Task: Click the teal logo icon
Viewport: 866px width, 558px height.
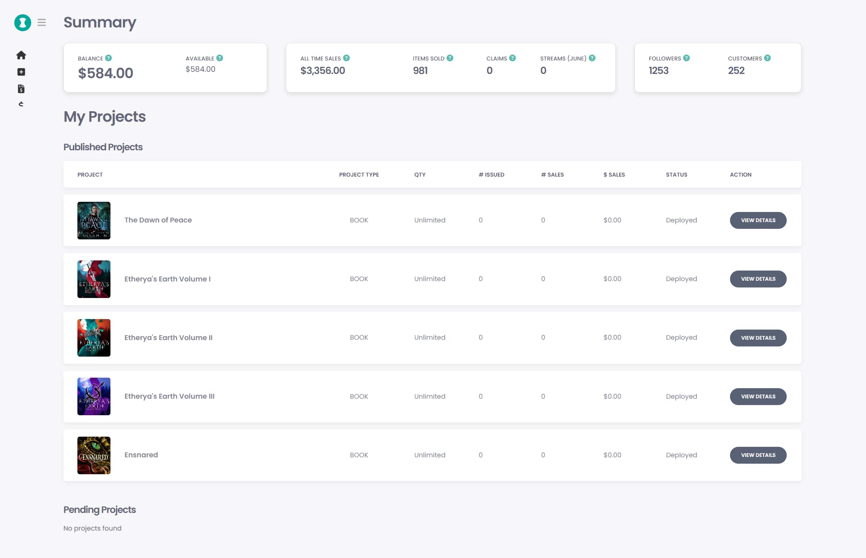Action: (23, 23)
